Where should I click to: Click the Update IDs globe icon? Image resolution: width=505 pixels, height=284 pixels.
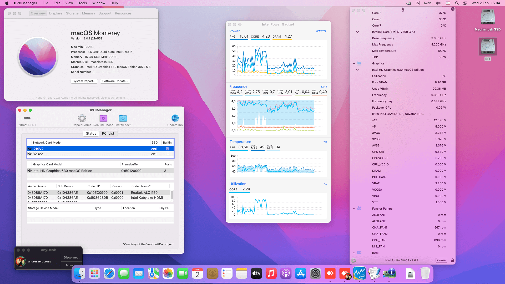coord(175,118)
